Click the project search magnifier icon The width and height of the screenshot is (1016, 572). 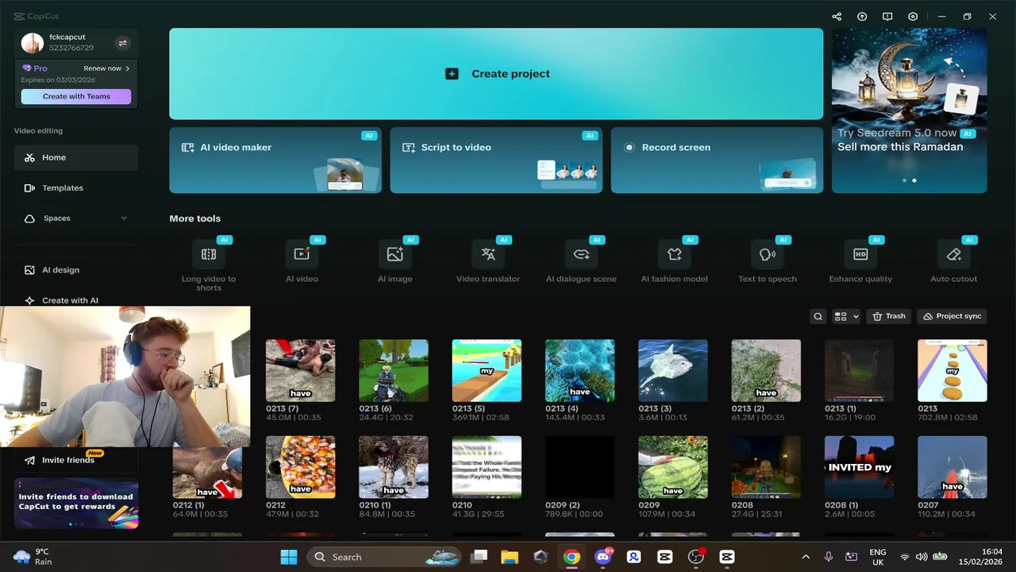[818, 316]
